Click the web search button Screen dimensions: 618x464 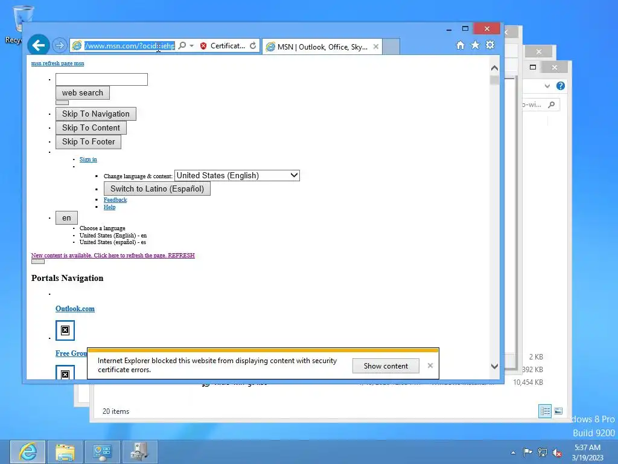point(82,92)
